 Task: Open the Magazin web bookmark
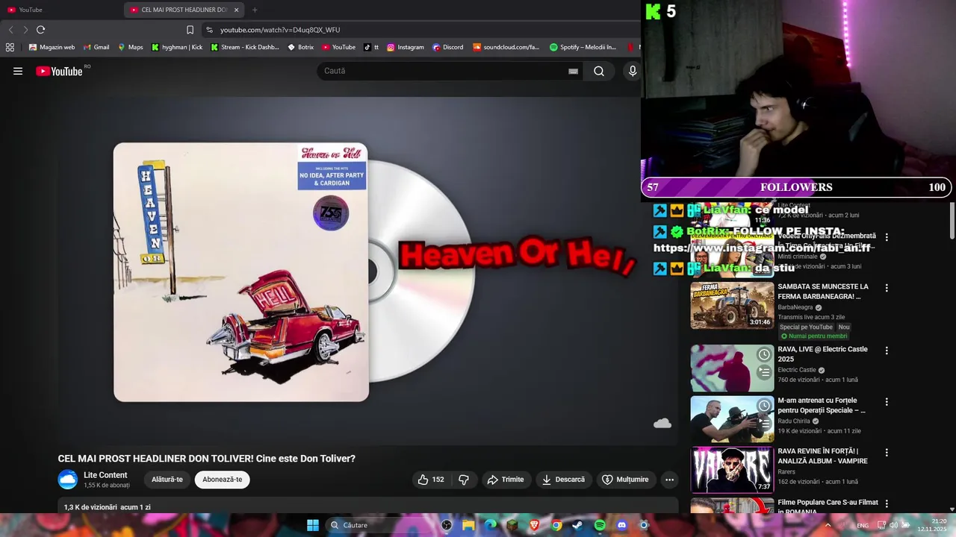pyautogui.click(x=52, y=47)
